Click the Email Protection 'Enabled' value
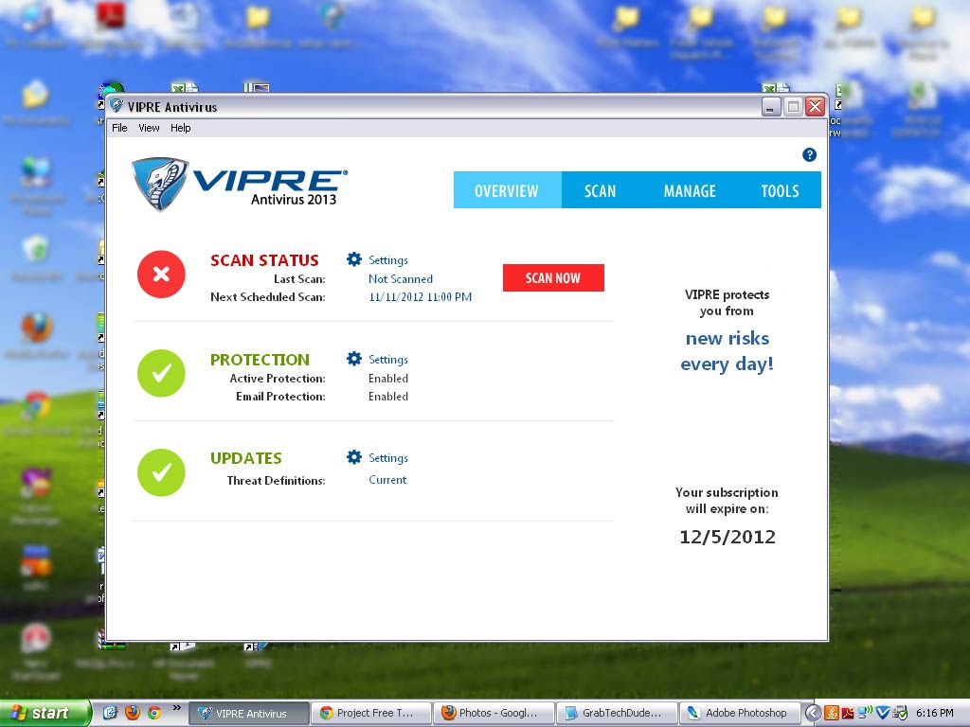Image resolution: width=970 pixels, height=727 pixels. (x=387, y=397)
